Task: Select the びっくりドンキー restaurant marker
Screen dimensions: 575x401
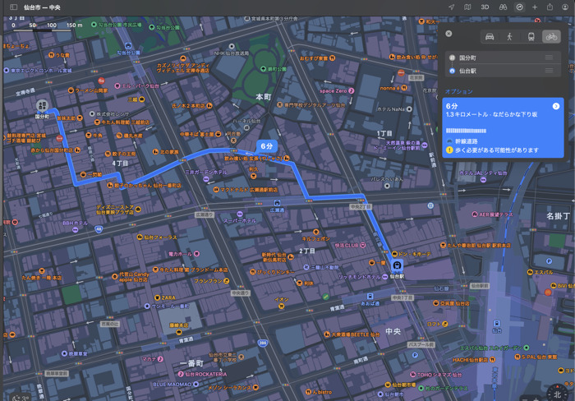Action: pyautogui.click(x=253, y=272)
